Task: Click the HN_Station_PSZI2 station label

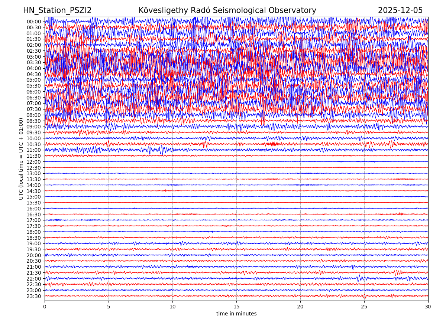Action: 57,11
